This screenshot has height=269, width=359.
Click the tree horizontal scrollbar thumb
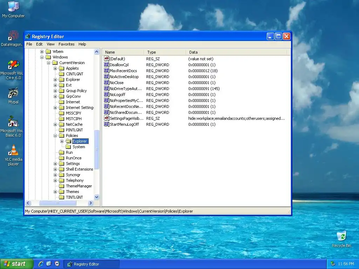click(57, 203)
